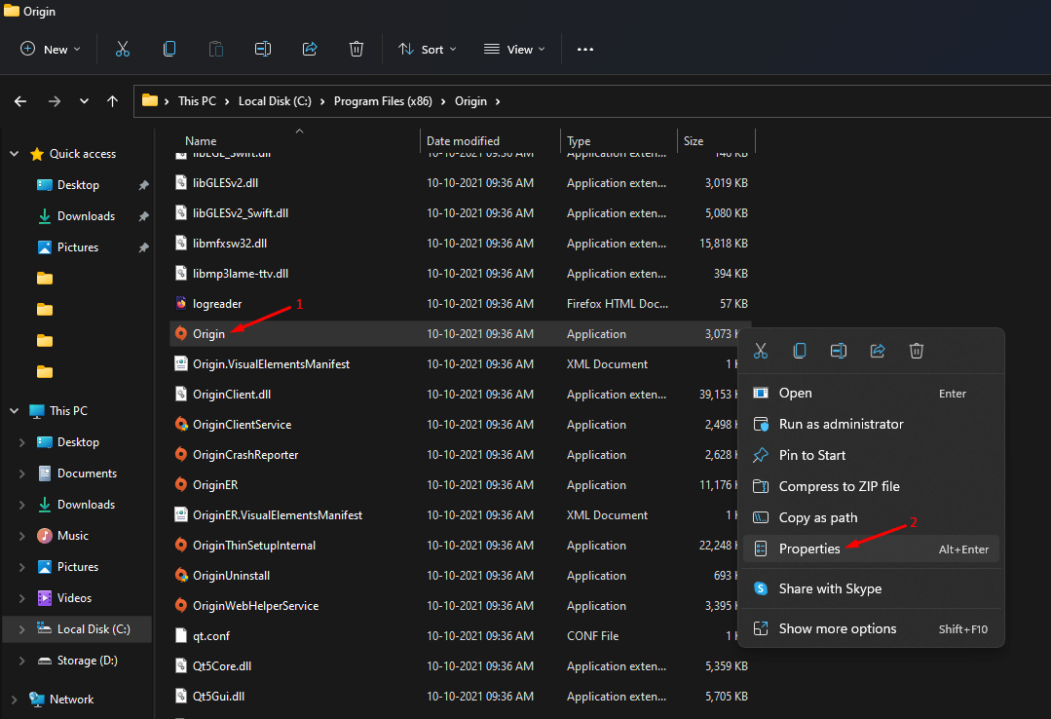Click the libGLESv2.dll file icon
This screenshot has width=1051, height=719.
(x=181, y=182)
